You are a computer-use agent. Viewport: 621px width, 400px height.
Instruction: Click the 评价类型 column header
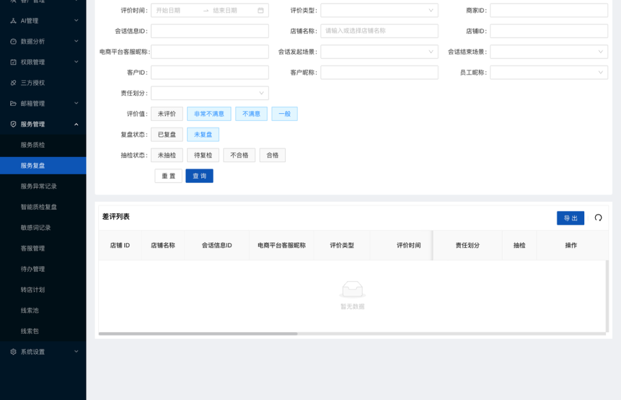pos(342,245)
